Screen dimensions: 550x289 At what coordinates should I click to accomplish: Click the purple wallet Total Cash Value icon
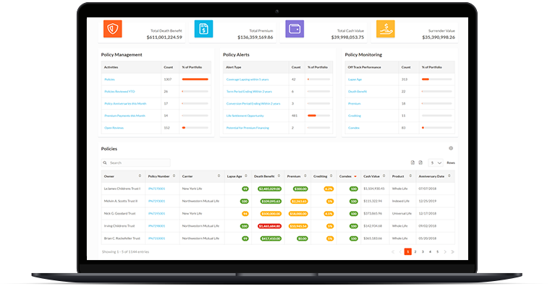coord(295,29)
